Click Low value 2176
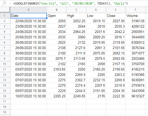The image size is (148, 116). tap(96, 96)
